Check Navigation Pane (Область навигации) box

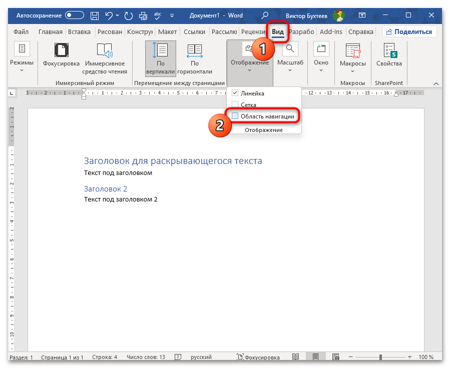pyautogui.click(x=235, y=116)
